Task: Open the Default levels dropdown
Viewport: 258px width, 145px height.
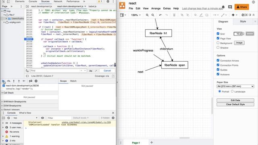Action: point(81,118)
